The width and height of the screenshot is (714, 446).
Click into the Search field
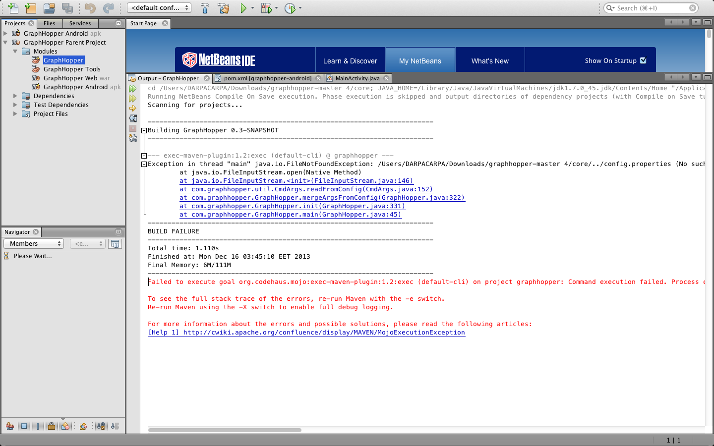click(651, 8)
